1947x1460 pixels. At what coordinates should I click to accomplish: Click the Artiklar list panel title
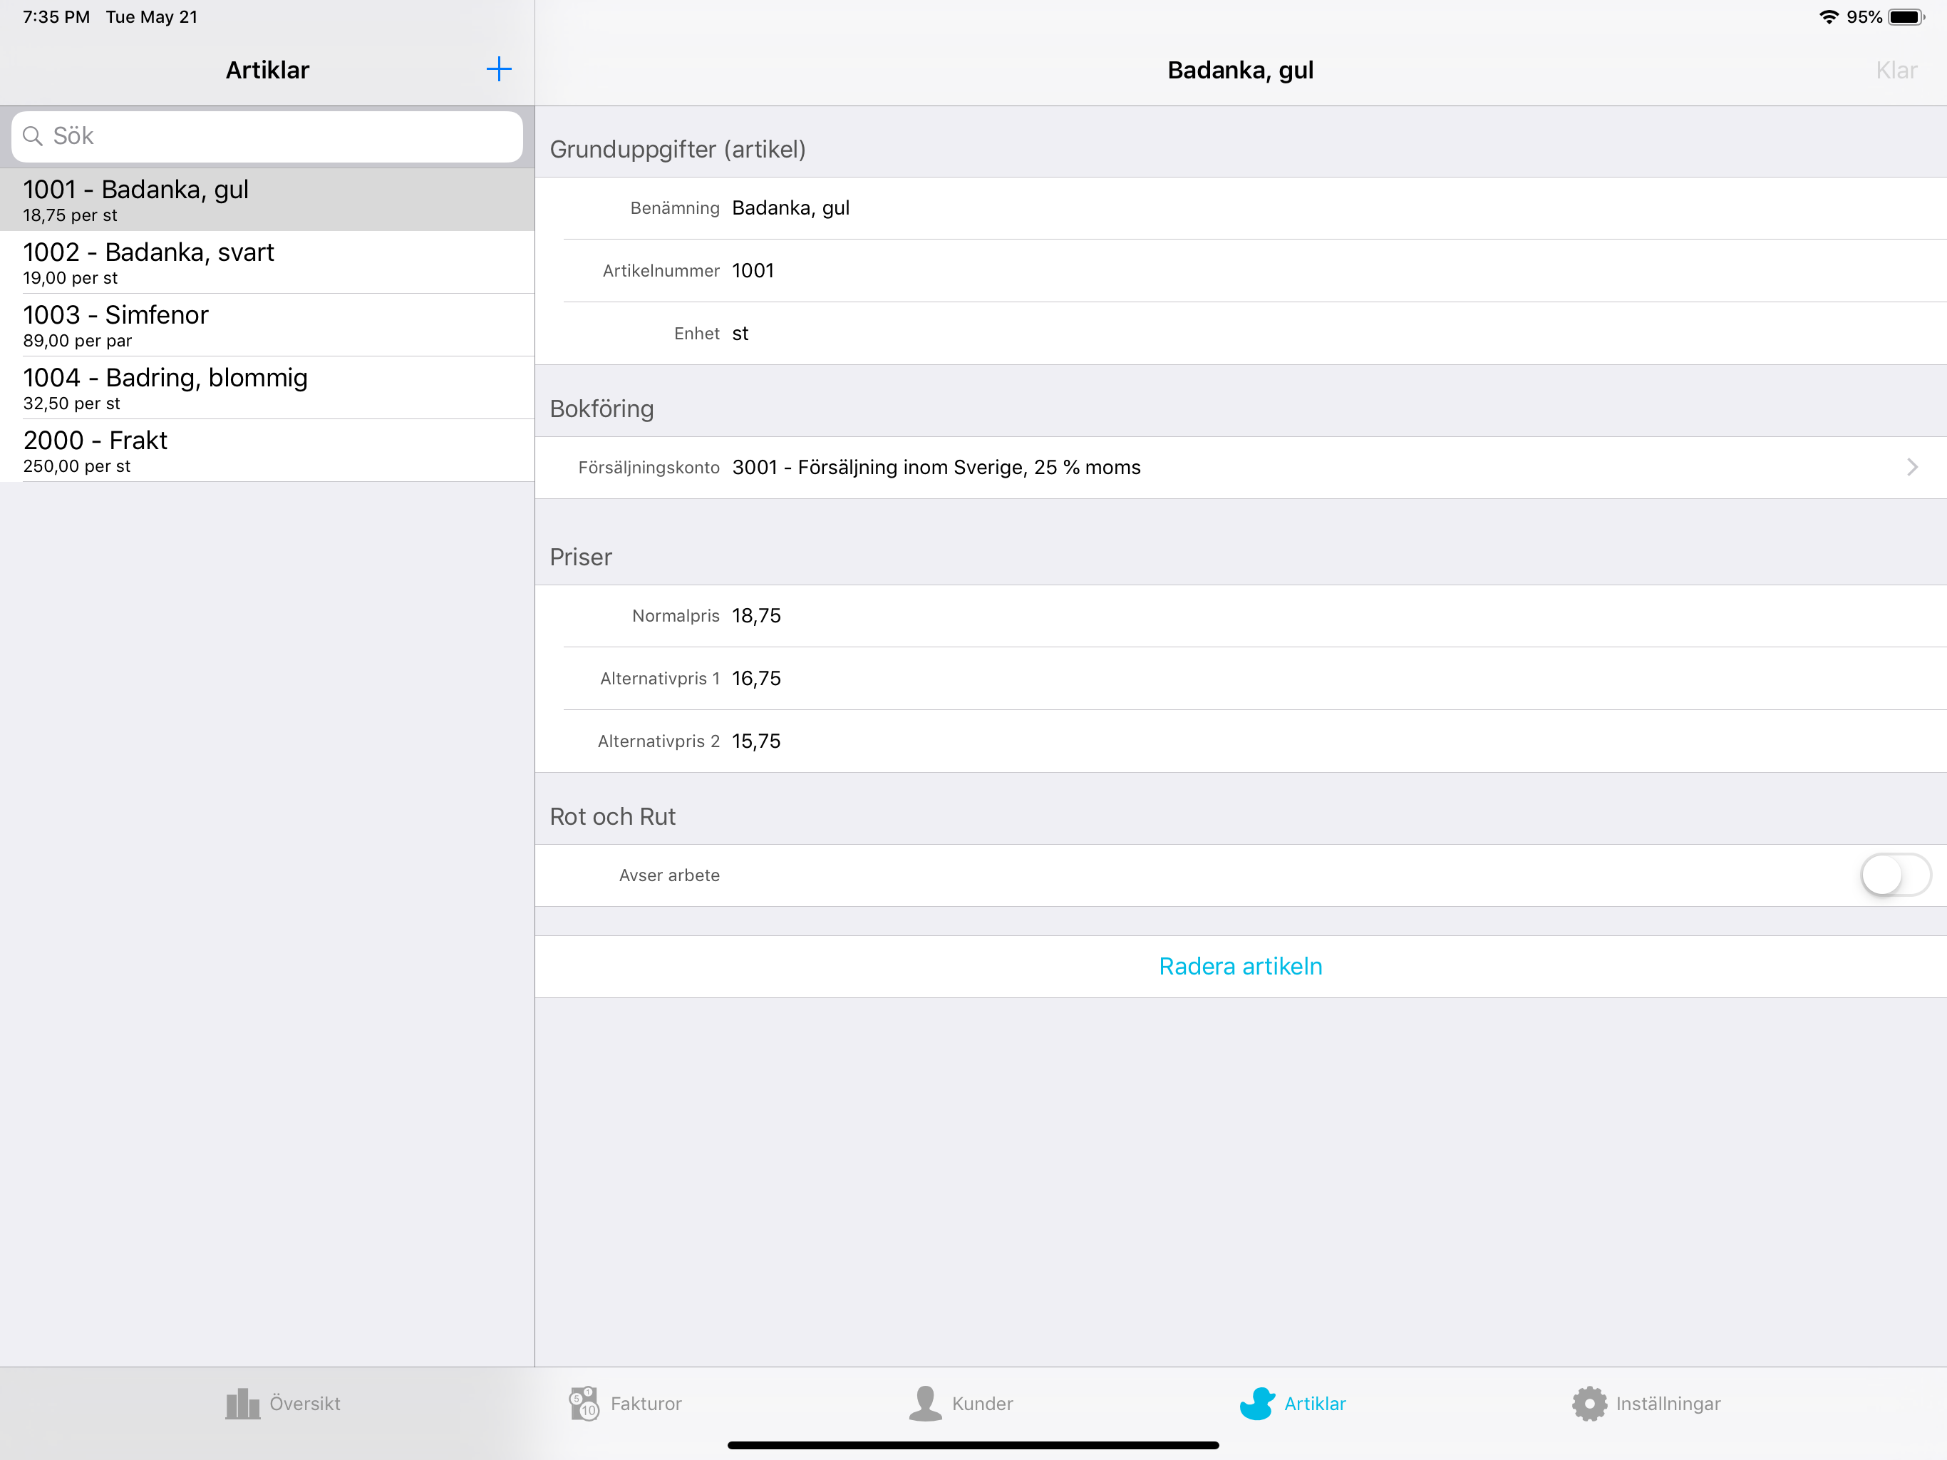click(267, 70)
